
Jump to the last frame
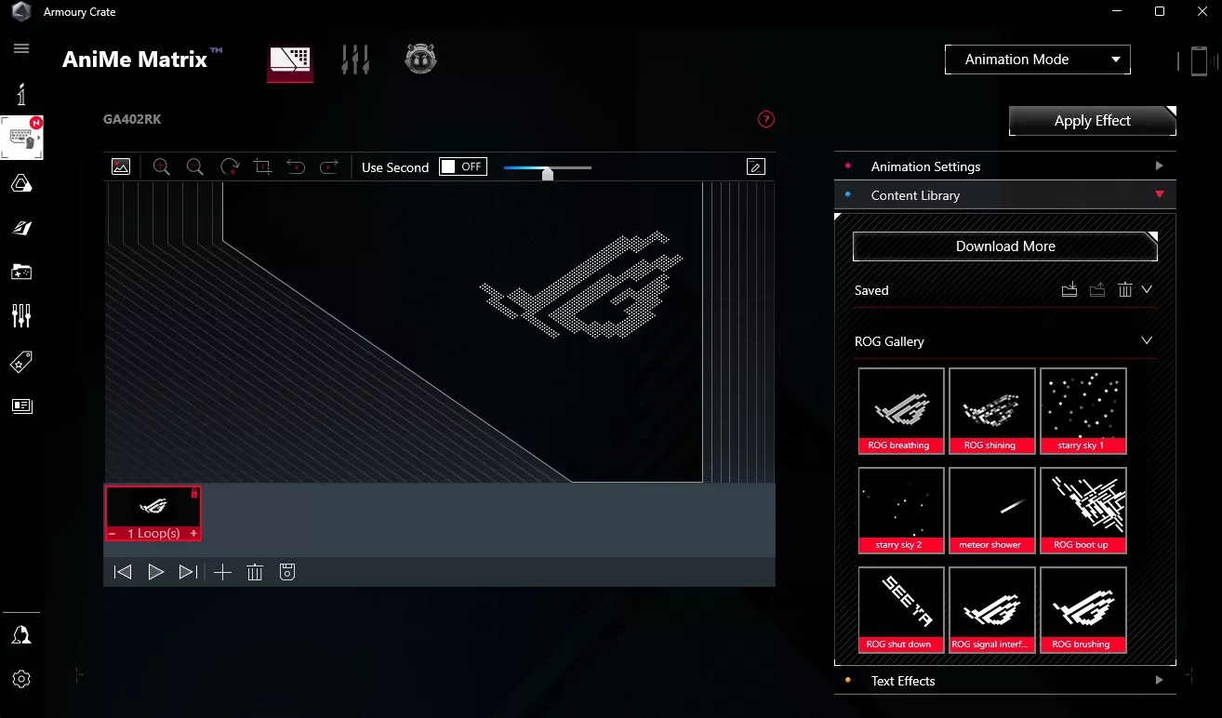(188, 572)
